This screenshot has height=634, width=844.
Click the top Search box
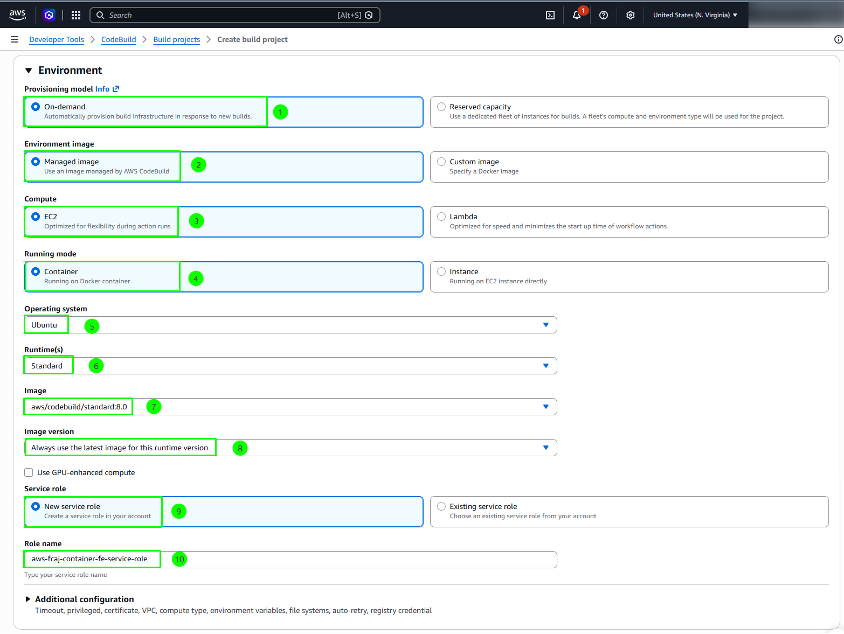pos(235,15)
